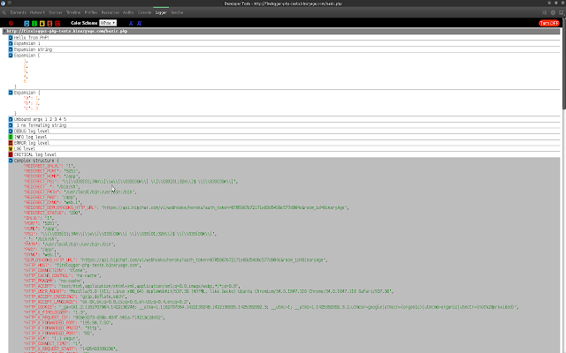Click the REDIRECT_DEPLOYHOOKS_HTTP_URL hipchat URL value

tap(226, 208)
